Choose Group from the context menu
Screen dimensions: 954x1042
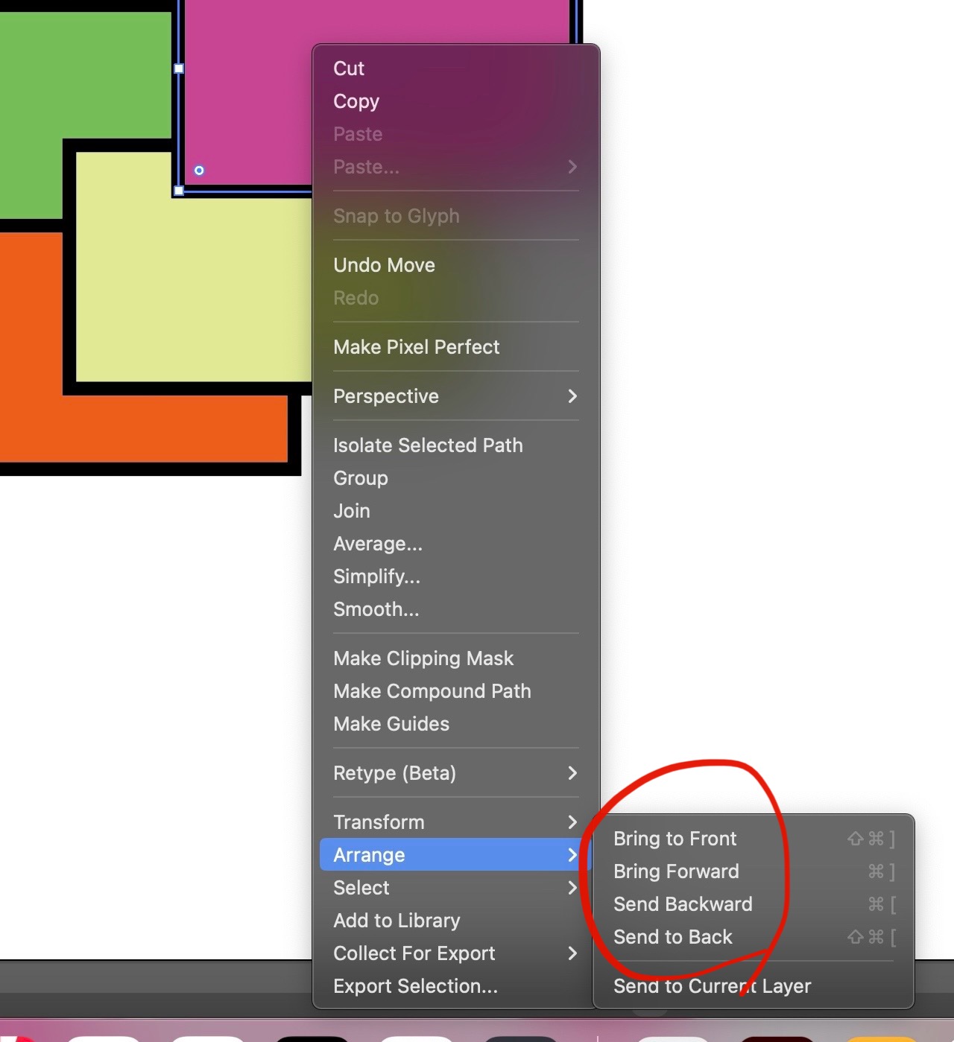pyautogui.click(x=456, y=478)
